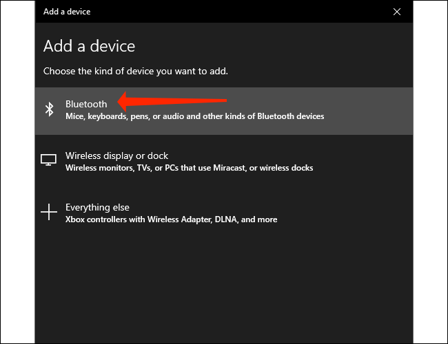
Task: Click the empty title bar area left of the close button
Action: tap(276, 12)
